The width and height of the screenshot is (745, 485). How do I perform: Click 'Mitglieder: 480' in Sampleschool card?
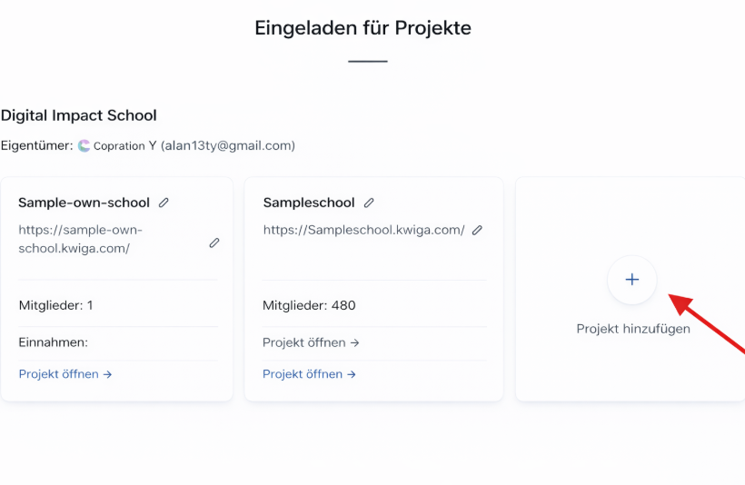(309, 305)
